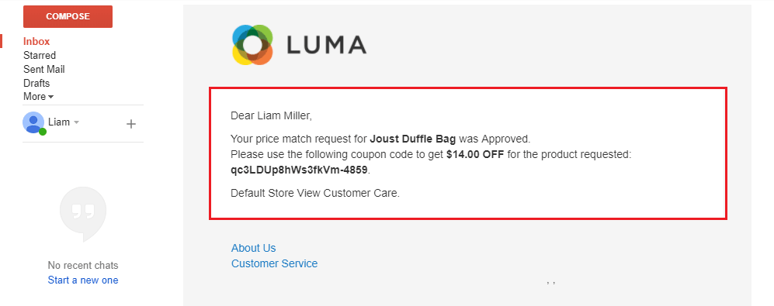Viewport: 774px width, 306px height.
Task: Click the LUMA wordmark text
Action: tap(326, 45)
